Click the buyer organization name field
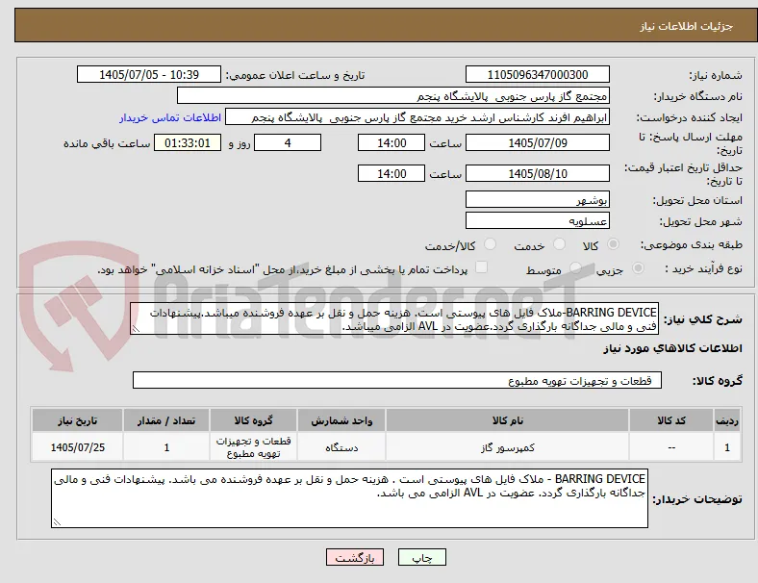 [393, 95]
